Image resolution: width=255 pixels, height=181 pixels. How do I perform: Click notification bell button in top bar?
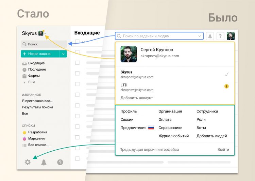pos(210,36)
